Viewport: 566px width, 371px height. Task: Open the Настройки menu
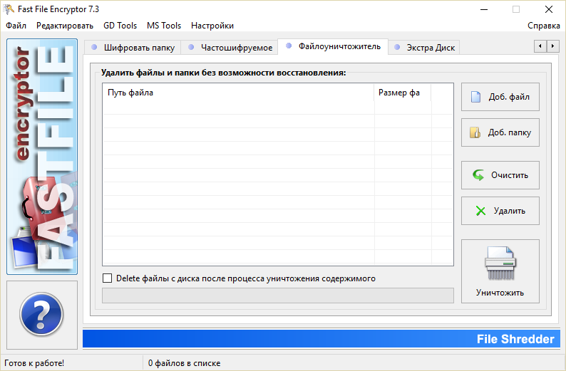pos(212,26)
